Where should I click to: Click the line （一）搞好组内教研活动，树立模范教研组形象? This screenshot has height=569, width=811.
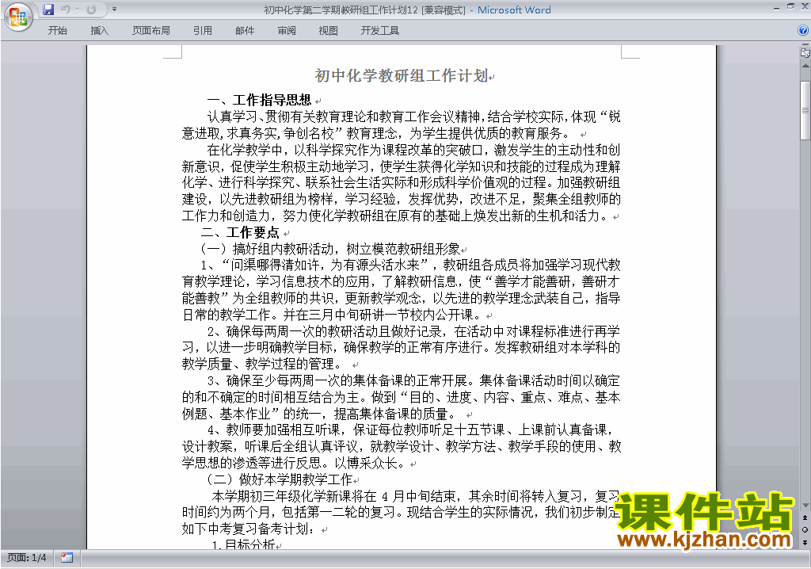coord(329,249)
